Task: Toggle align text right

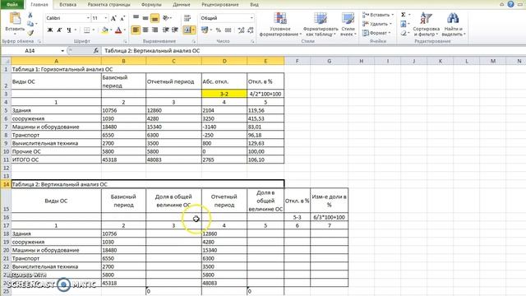Action: (155, 30)
